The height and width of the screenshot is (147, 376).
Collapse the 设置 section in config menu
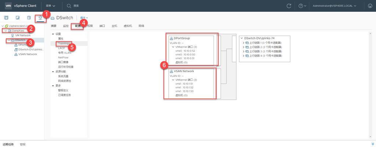(x=53, y=34)
